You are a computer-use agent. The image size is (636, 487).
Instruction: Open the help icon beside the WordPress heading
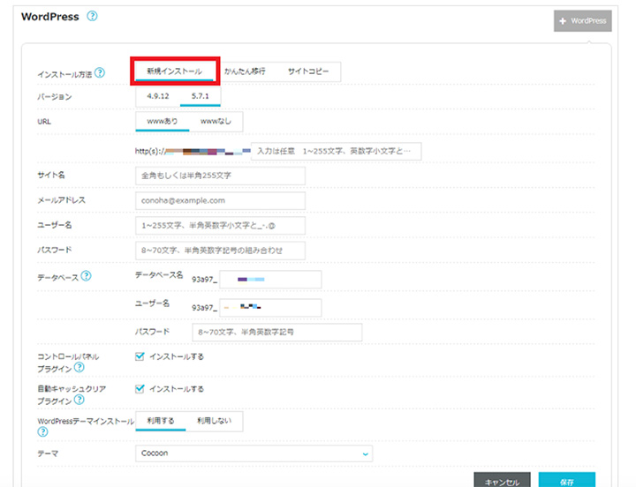coord(92,16)
